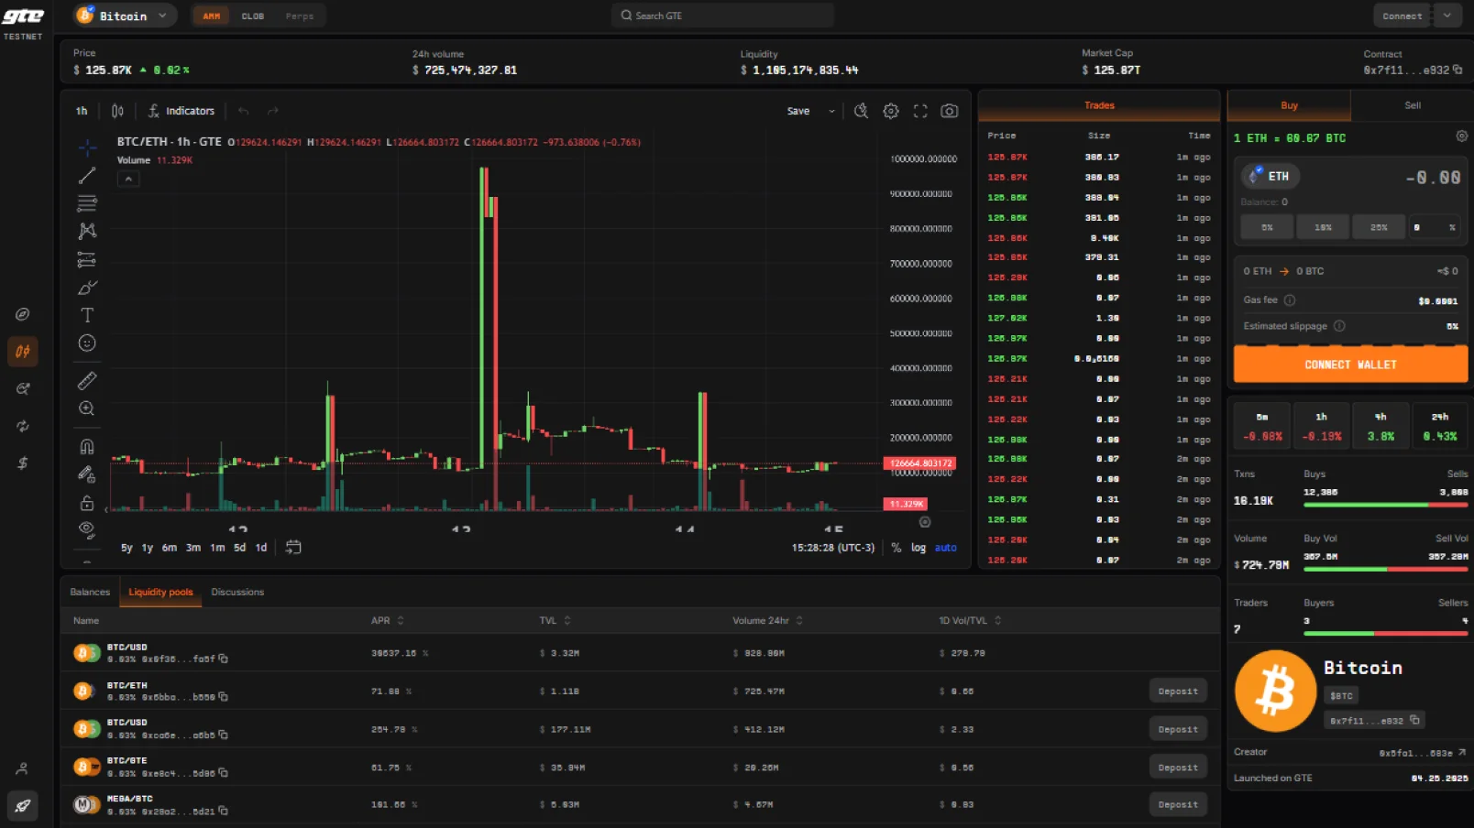Switch to CLOB trading mode
1474x828 pixels.
click(x=252, y=16)
